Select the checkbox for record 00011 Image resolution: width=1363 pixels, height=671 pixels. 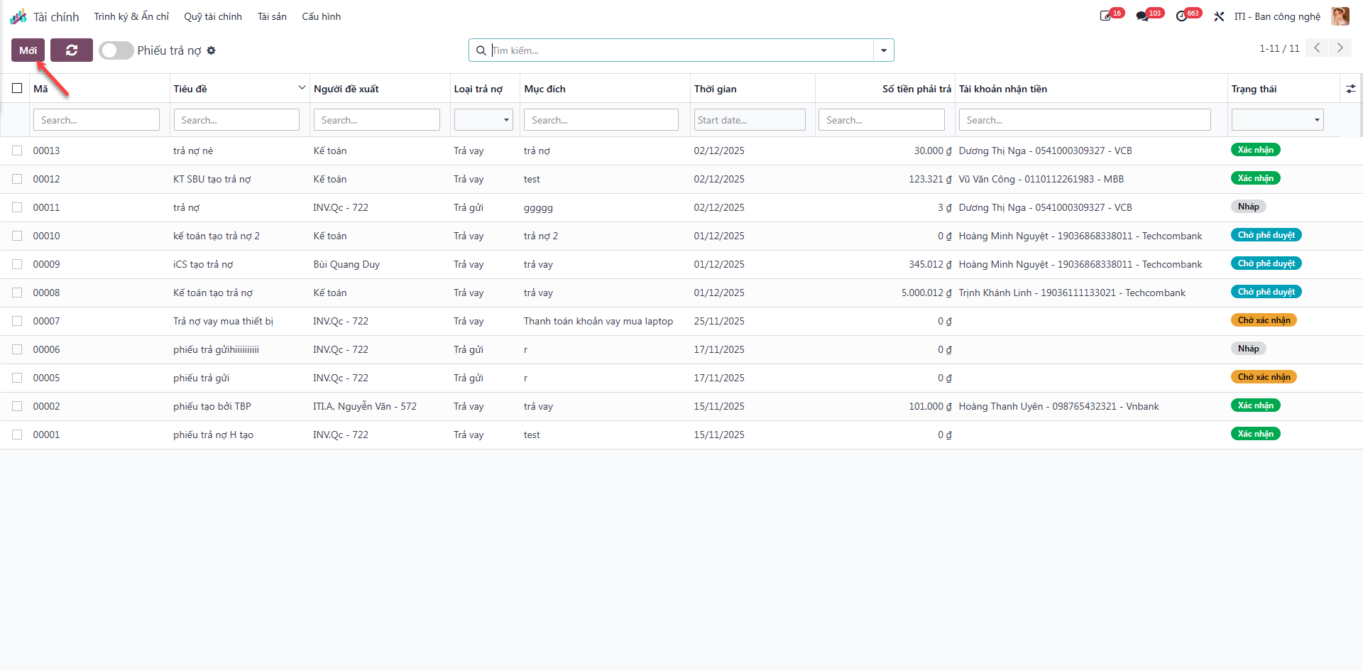coord(17,207)
